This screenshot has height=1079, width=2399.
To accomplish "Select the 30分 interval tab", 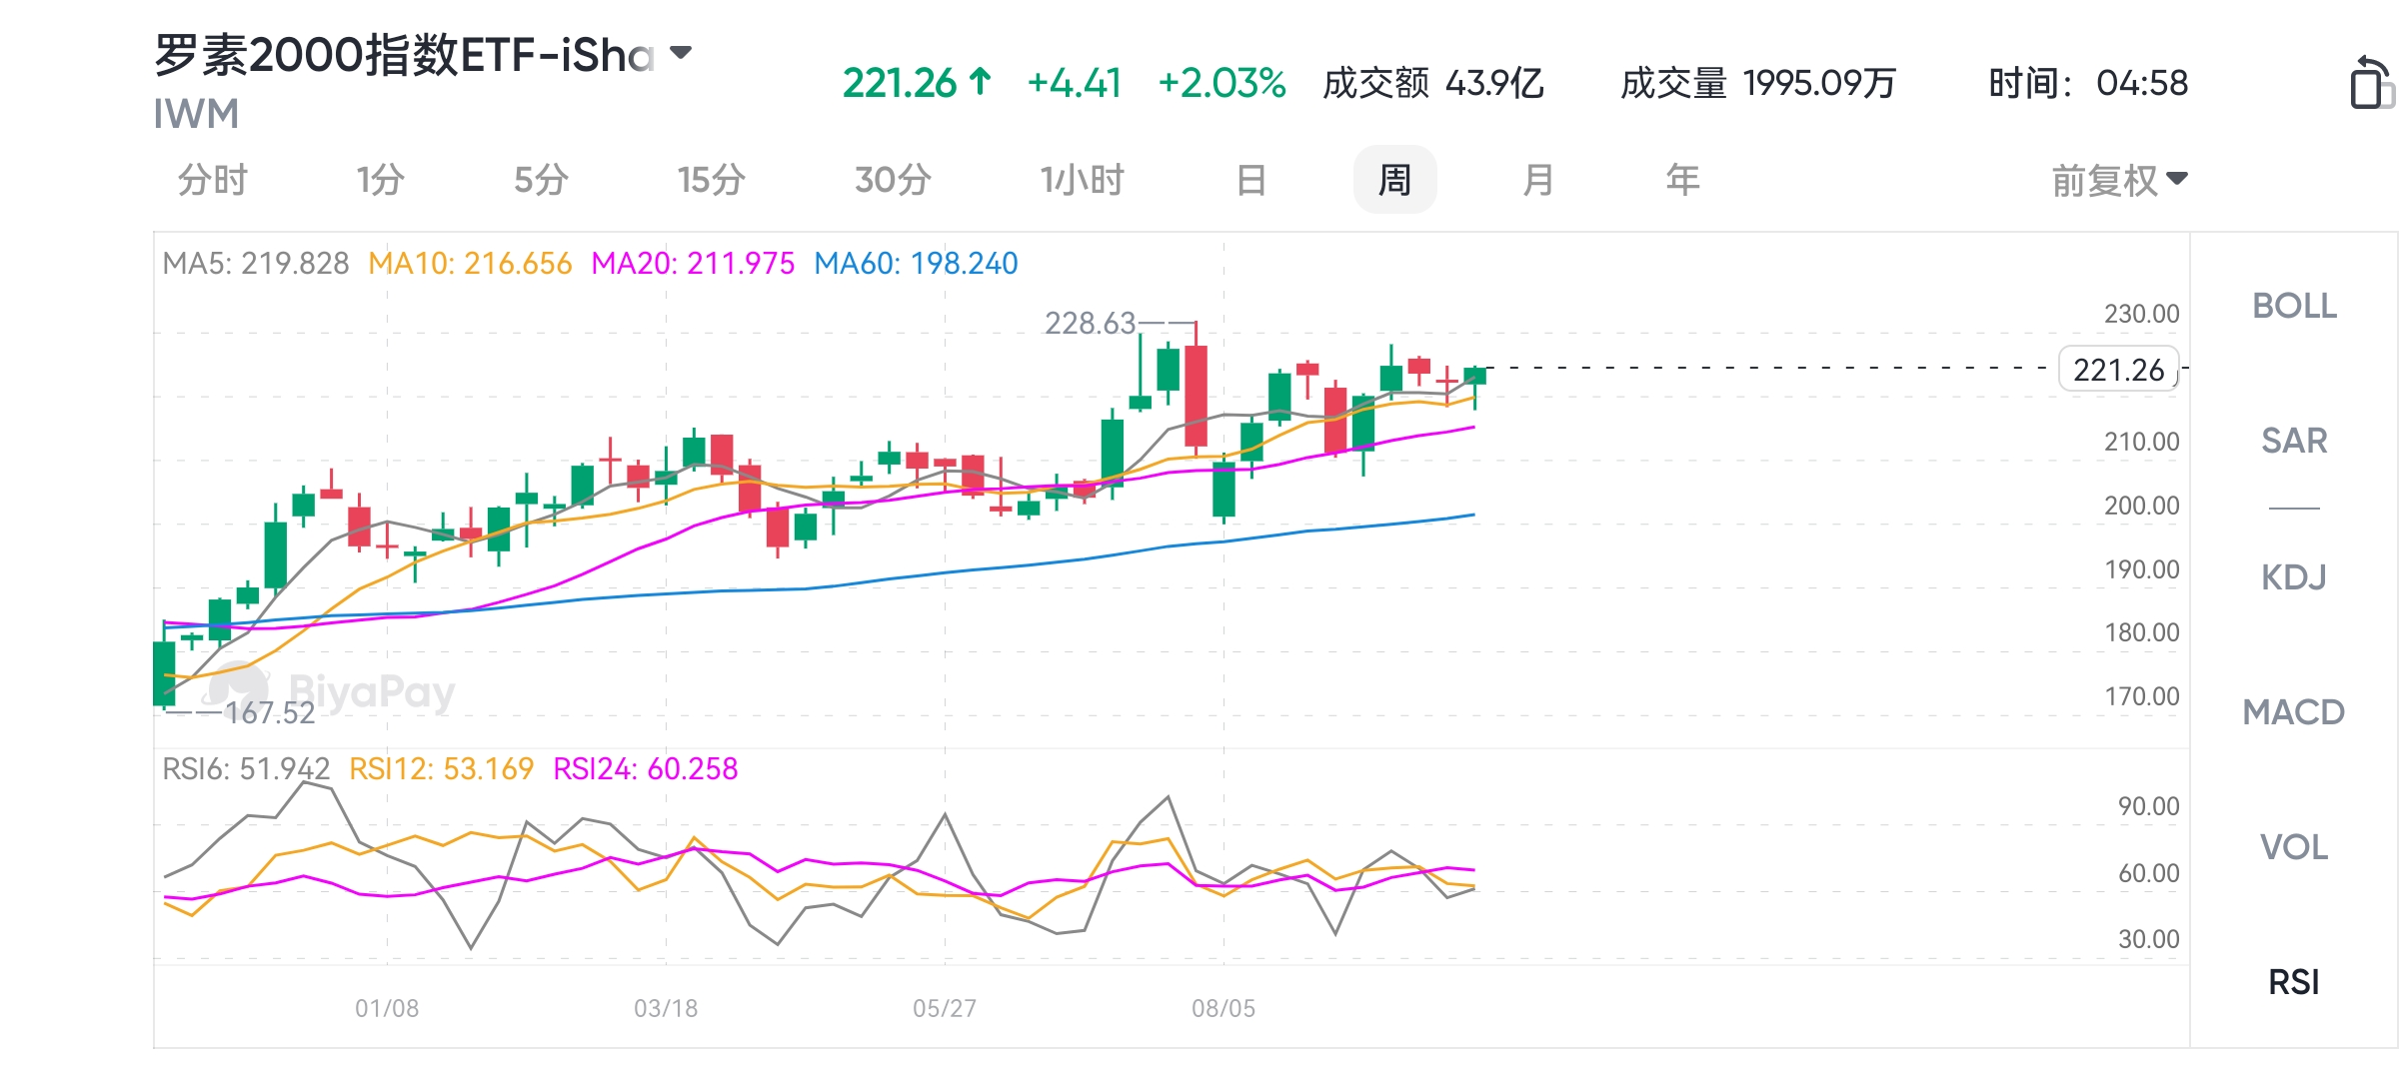I will click(893, 180).
